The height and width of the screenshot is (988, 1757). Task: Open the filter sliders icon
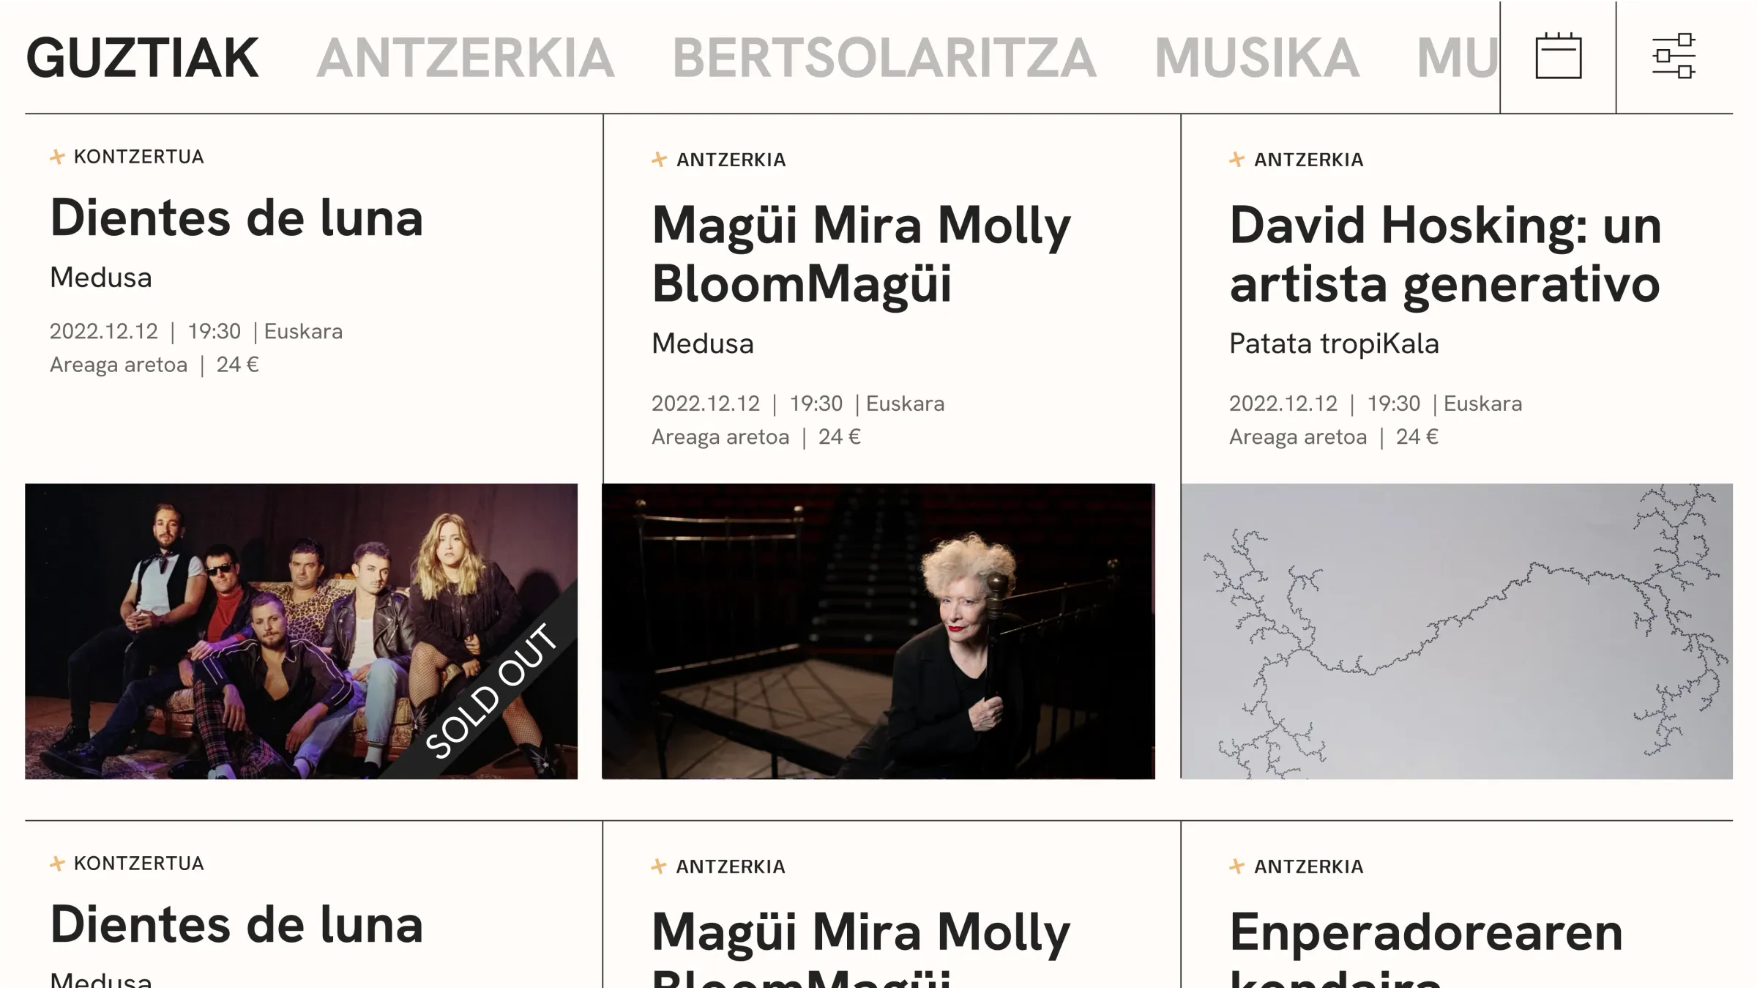click(x=1674, y=56)
